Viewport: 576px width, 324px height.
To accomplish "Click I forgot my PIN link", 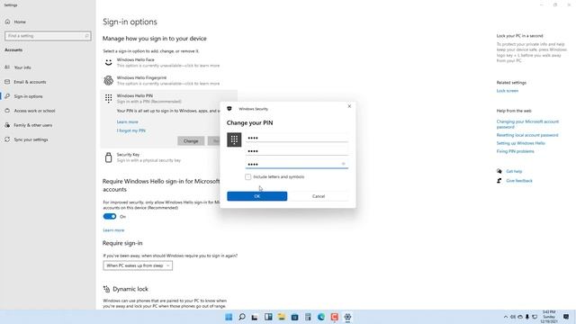I will coord(131,130).
